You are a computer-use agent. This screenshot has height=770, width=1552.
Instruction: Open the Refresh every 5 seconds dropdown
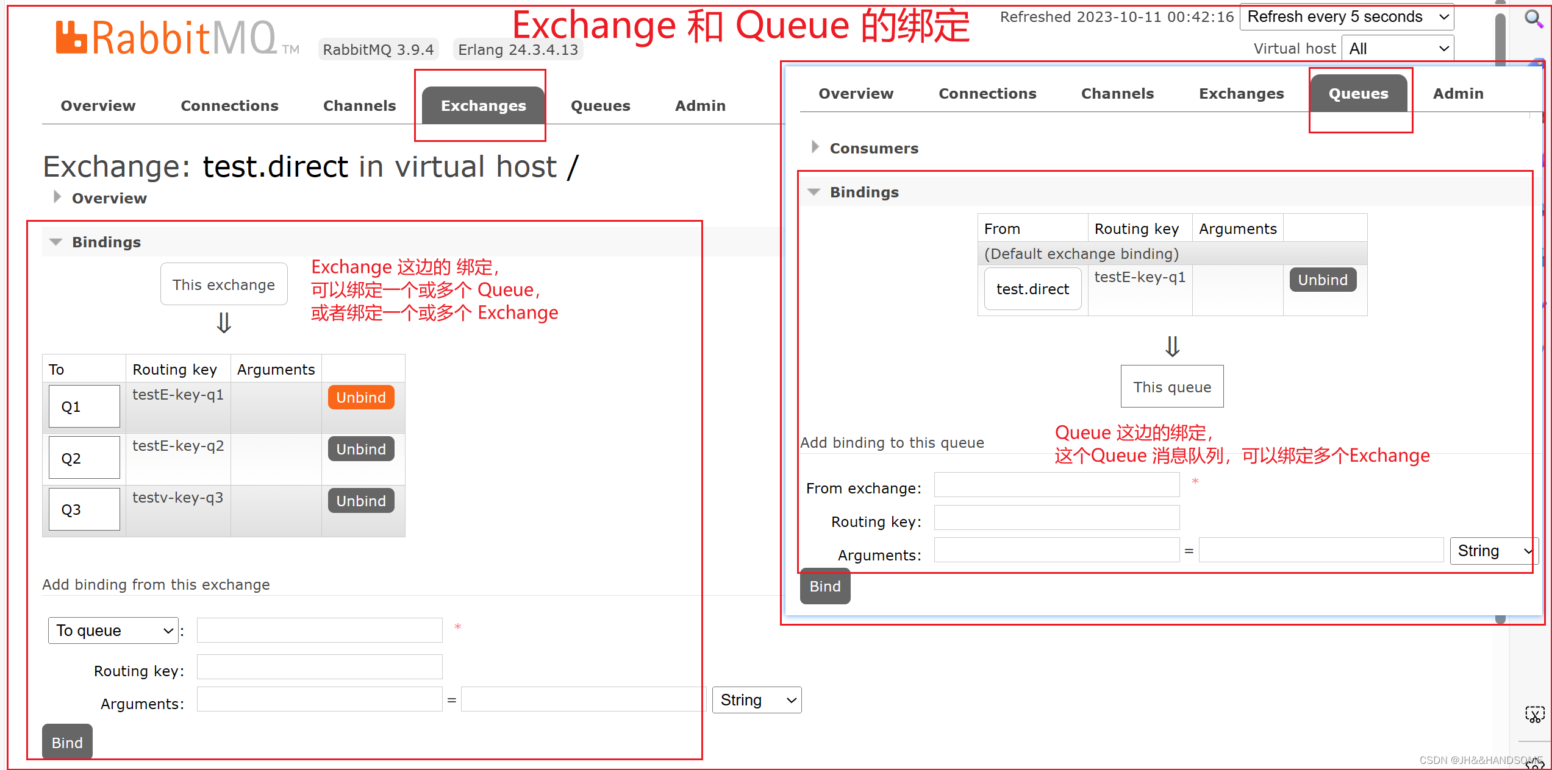coord(1346,17)
